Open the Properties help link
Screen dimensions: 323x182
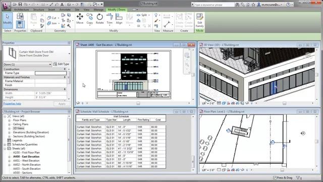pyautogui.click(x=12, y=104)
